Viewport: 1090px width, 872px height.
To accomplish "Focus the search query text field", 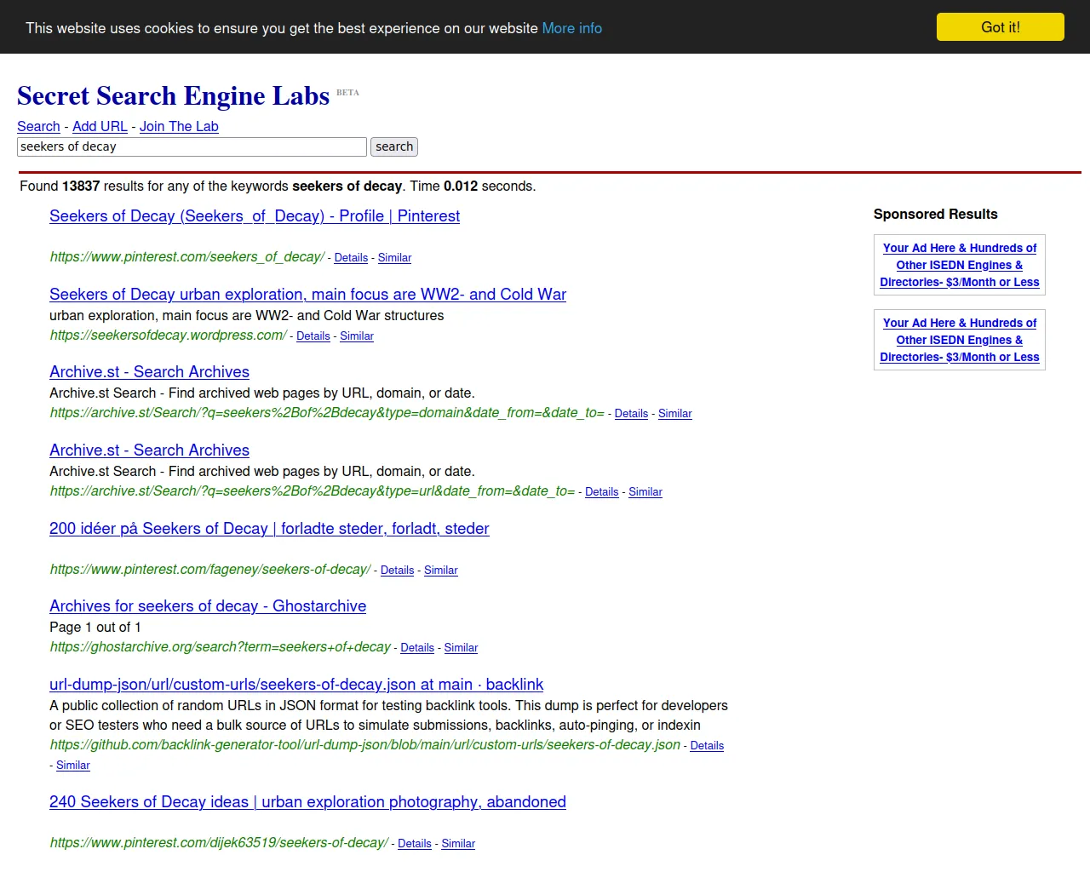I will 192,146.
